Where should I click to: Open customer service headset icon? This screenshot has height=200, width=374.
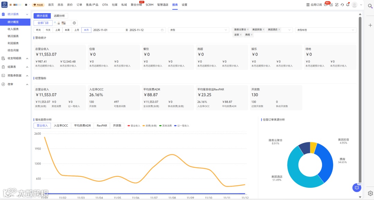[x=342, y=5]
